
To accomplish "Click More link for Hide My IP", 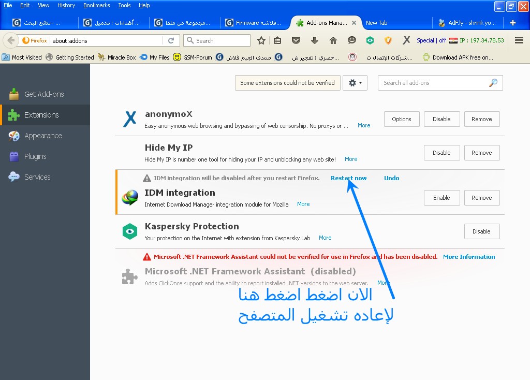I will pyautogui.click(x=351, y=159).
